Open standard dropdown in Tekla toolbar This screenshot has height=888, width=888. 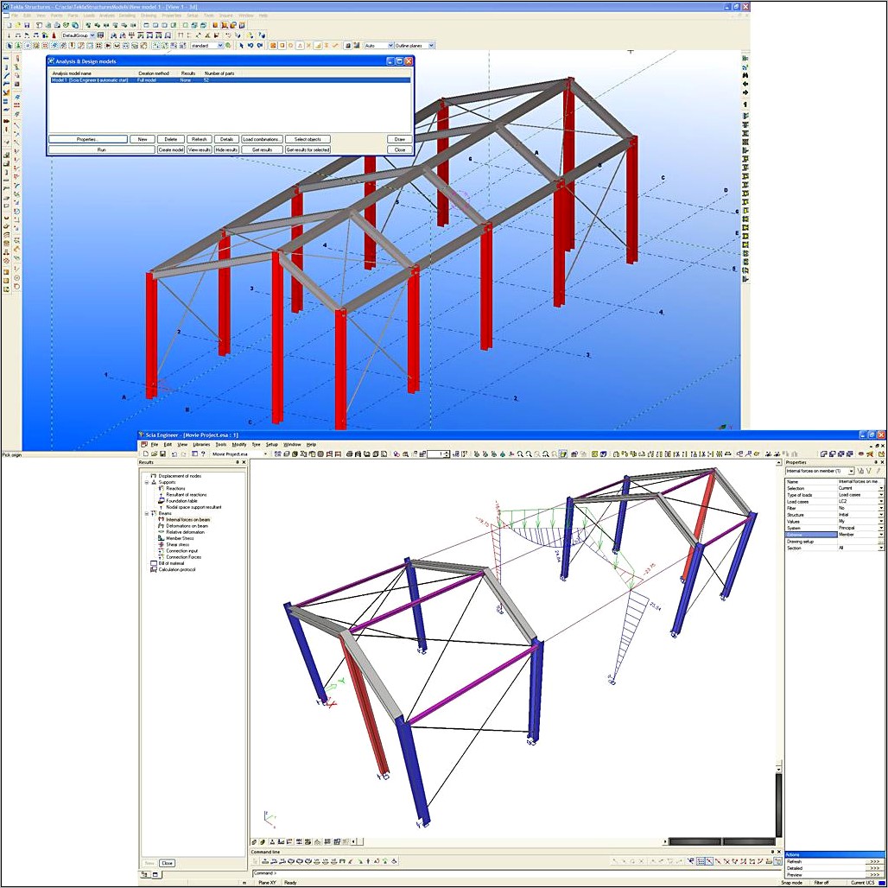[221, 45]
